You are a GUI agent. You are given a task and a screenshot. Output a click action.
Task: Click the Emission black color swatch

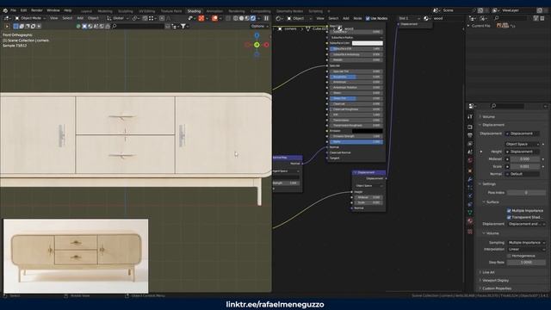point(368,131)
